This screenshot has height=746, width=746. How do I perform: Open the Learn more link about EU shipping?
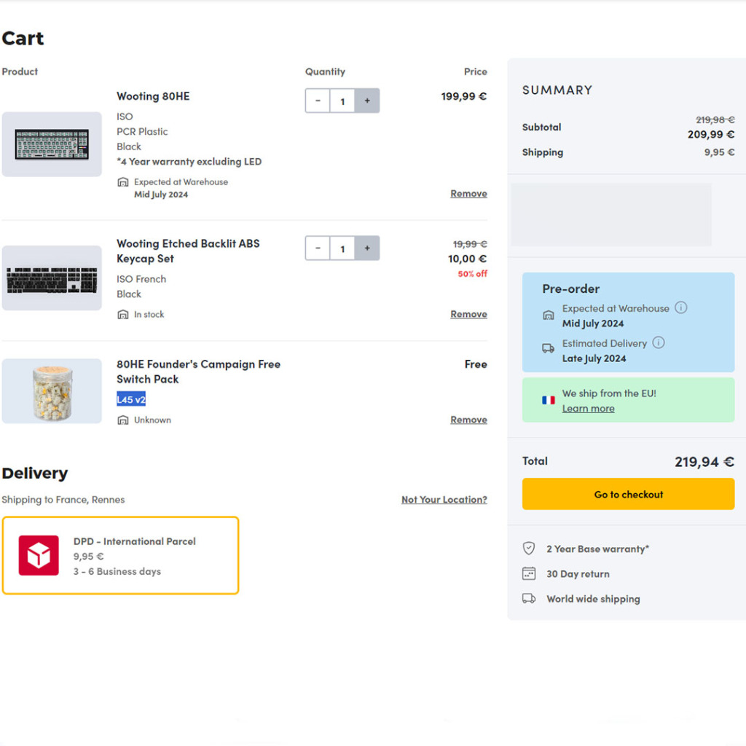[588, 408]
